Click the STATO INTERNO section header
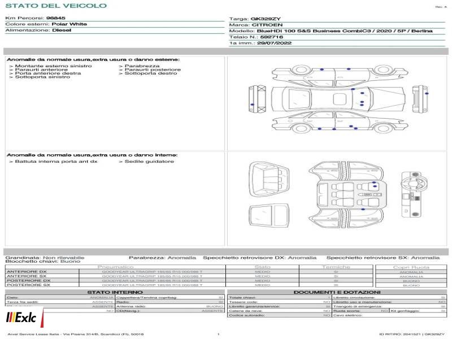The height and width of the screenshot is (339, 452). (115, 292)
